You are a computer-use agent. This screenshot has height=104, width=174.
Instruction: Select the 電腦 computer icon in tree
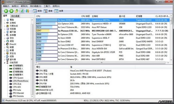point(8,20)
